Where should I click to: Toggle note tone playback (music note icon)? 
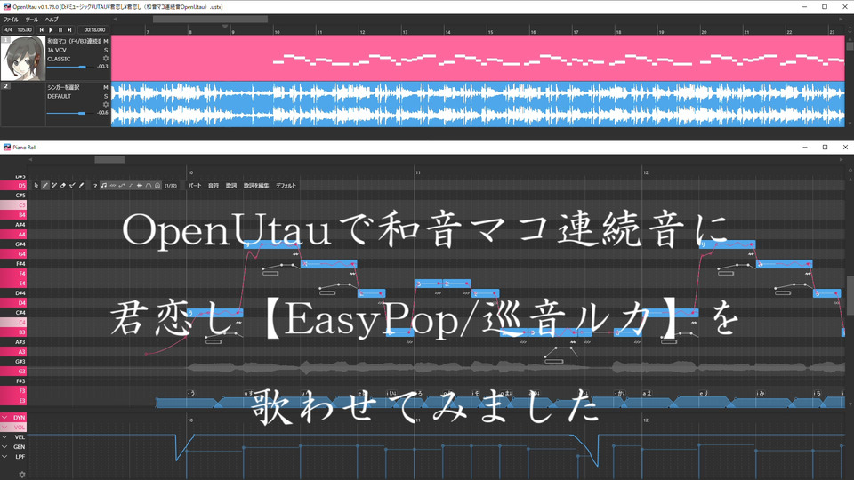pos(103,186)
